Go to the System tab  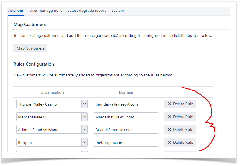pos(118,11)
